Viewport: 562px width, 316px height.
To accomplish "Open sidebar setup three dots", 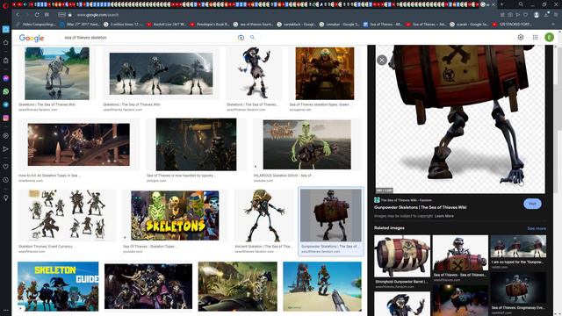I will [6, 310].
